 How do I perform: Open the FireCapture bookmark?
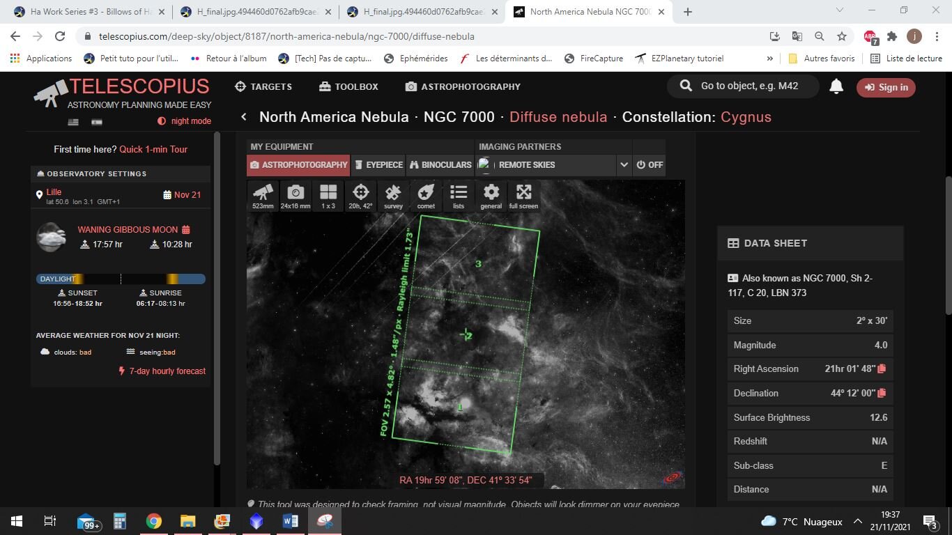pyautogui.click(x=594, y=59)
